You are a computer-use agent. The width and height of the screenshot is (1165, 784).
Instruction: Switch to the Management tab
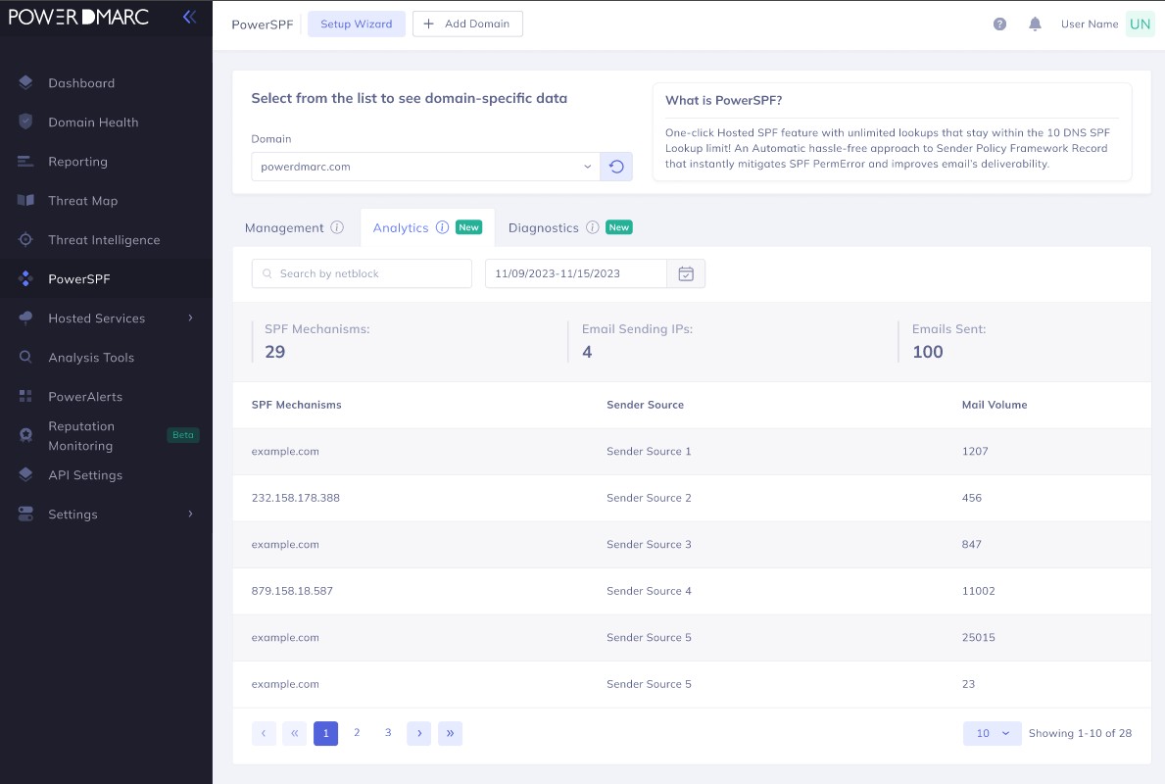[284, 227]
